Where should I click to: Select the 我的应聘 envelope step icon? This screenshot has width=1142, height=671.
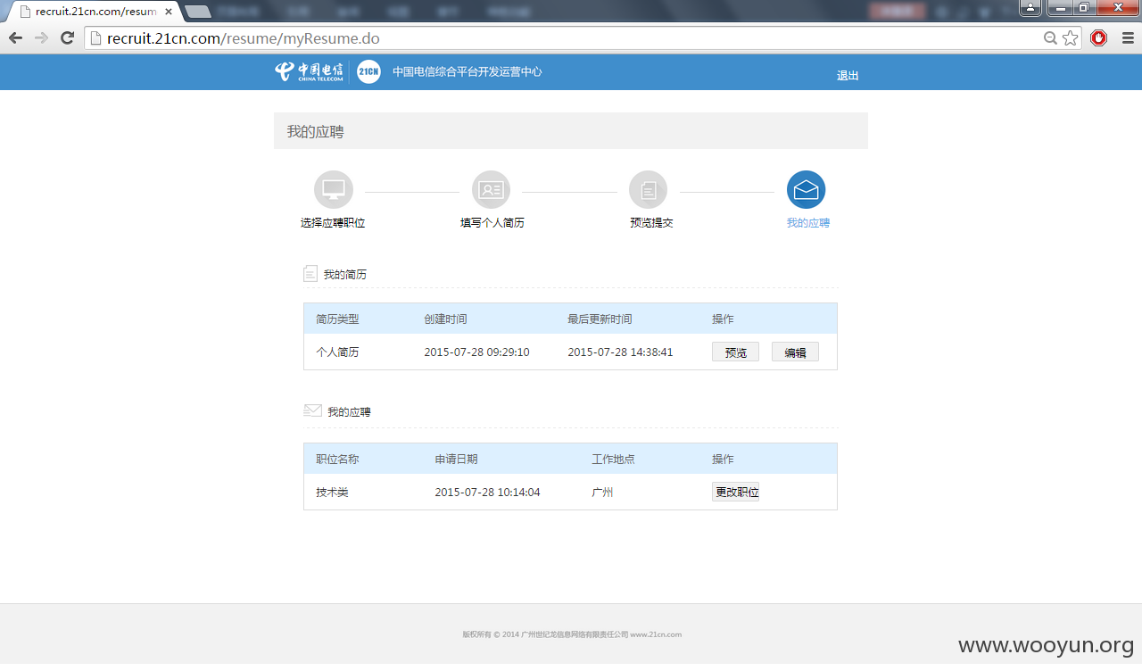click(806, 190)
